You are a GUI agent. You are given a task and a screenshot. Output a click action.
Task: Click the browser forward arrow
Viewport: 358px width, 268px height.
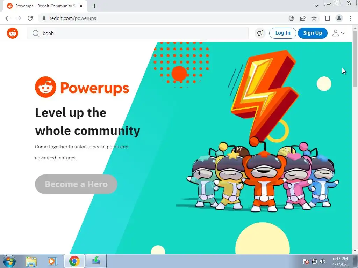19,18
